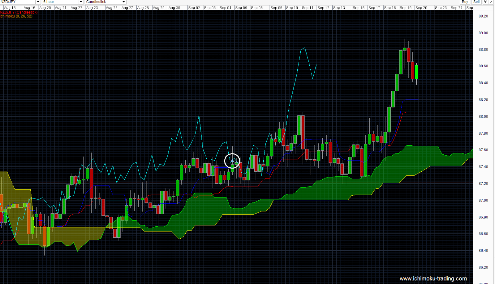Click the Aug 23 date label

92,8
